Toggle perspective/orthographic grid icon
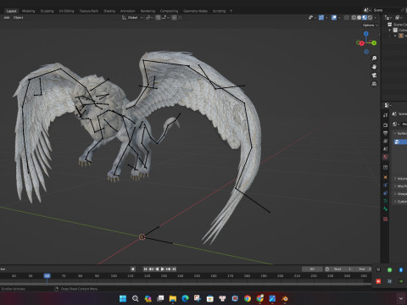This screenshot has height=305, width=407. tap(374, 84)
